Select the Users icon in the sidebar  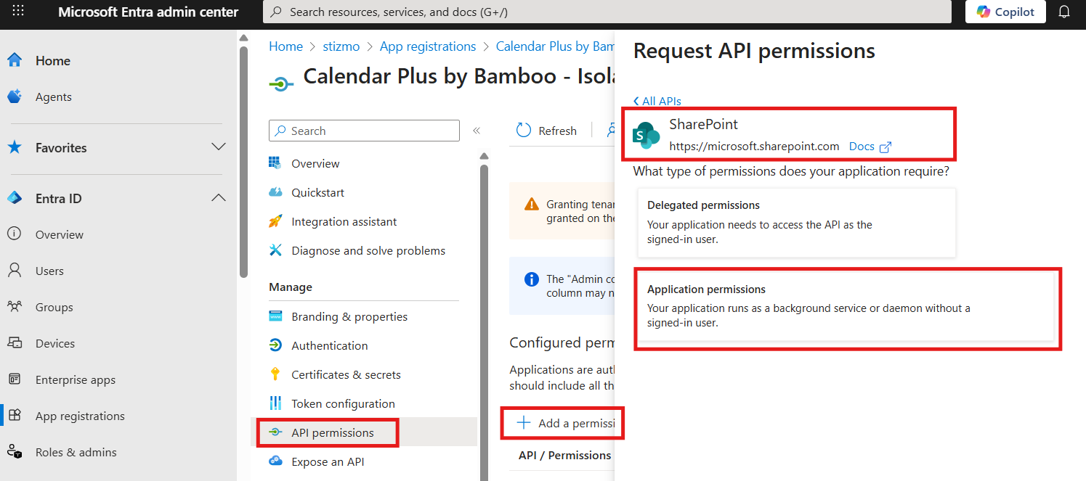(15, 270)
